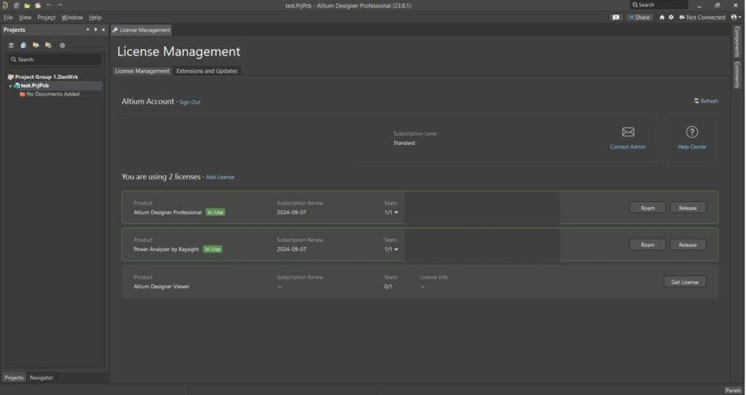Click the Projects panel settings gear icon
This screenshot has width=746, height=395.
(x=62, y=45)
